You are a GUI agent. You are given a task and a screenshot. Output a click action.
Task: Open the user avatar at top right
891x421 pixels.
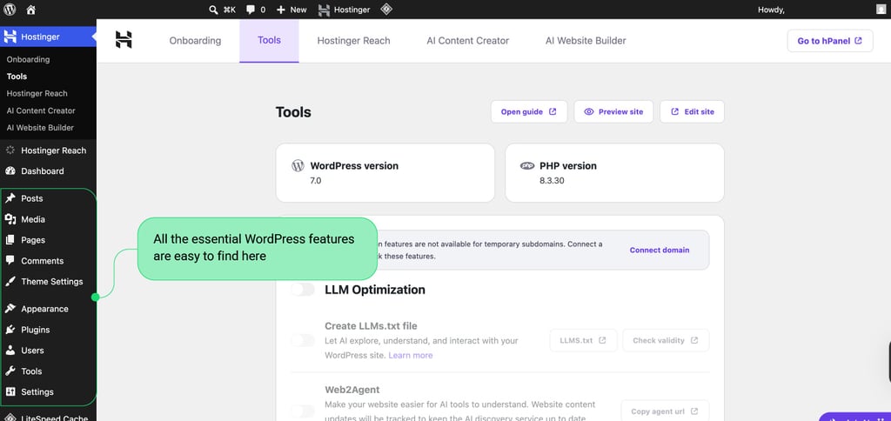click(x=881, y=10)
